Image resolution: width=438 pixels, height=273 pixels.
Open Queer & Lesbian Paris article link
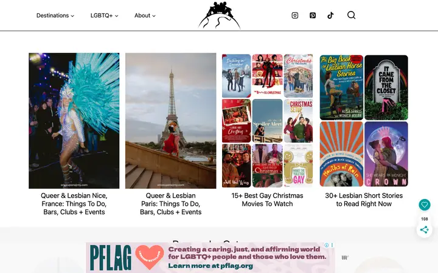coord(171,204)
